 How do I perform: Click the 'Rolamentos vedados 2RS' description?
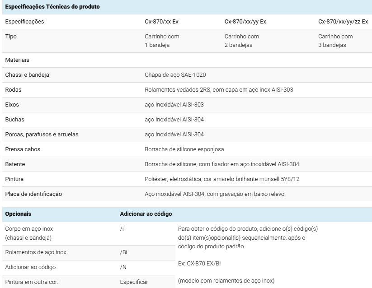(x=219, y=90)
